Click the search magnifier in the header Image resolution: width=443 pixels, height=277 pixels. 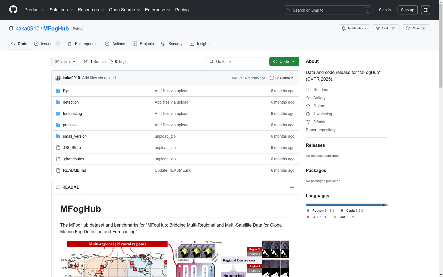pyautogui.click(x=289, y=10)
